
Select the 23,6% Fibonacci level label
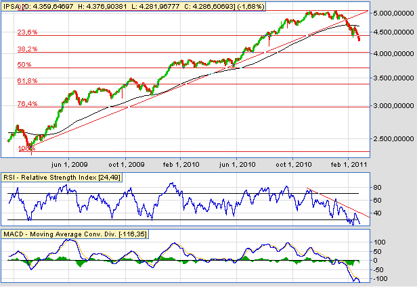point(27,32)
